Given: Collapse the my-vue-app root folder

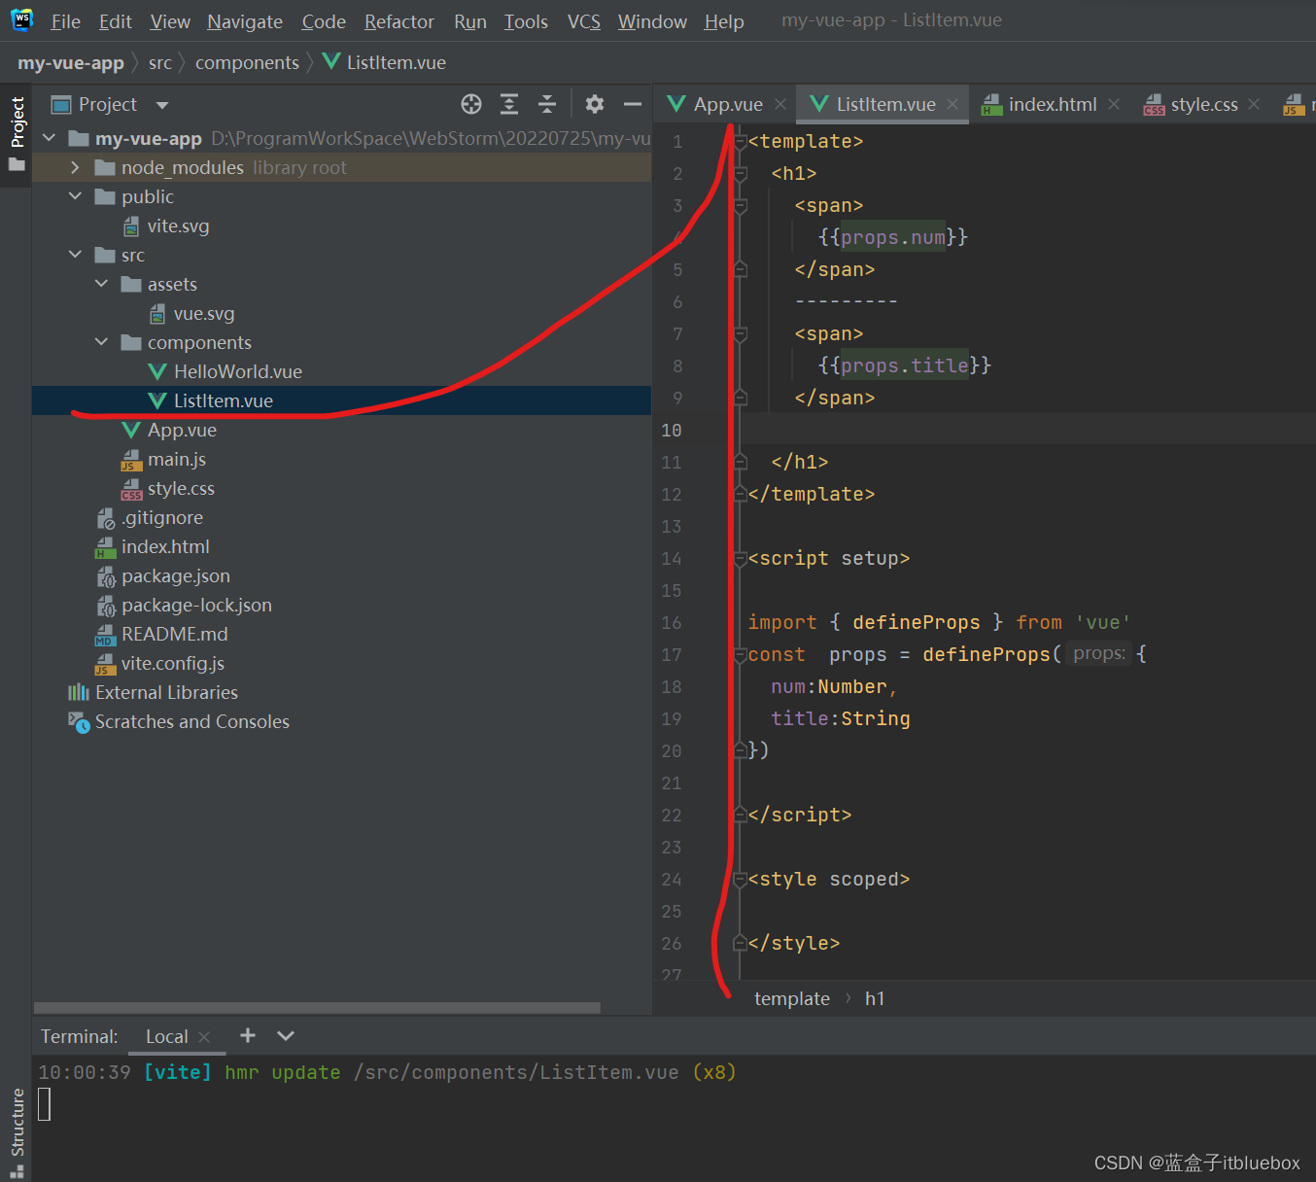Looking at the screenshot, I should tap(50, 138).
